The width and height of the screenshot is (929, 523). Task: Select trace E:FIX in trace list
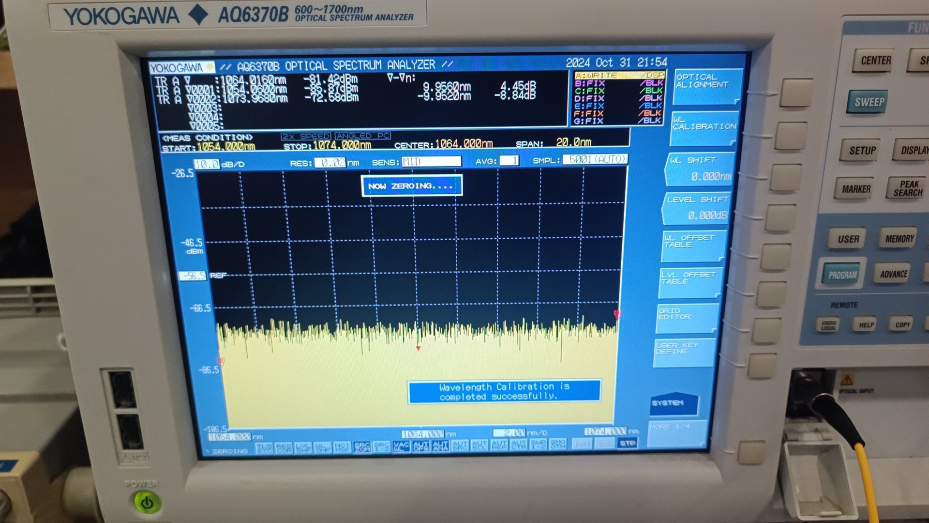point(617,106)
